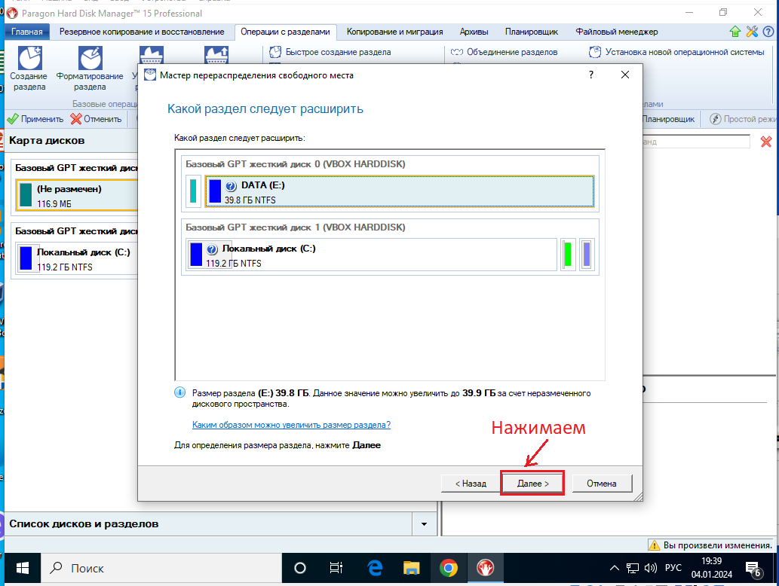Open the Планировщик ribbon tab
Screen dimensions: 779x586
532,32
